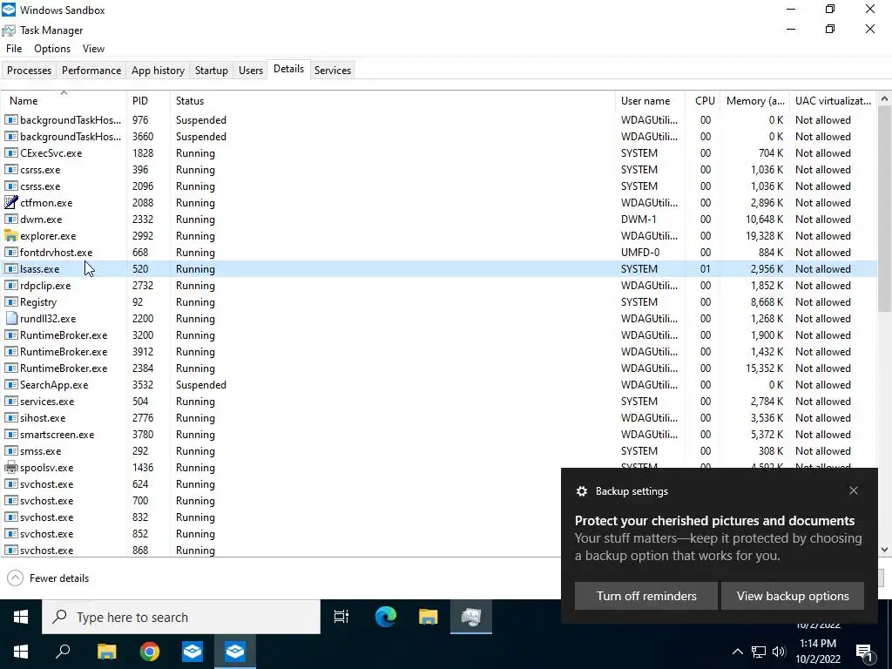This screenshot has width=892, height=669.
Task: Click the process list scroll up arrow
Action: [885, 98]
